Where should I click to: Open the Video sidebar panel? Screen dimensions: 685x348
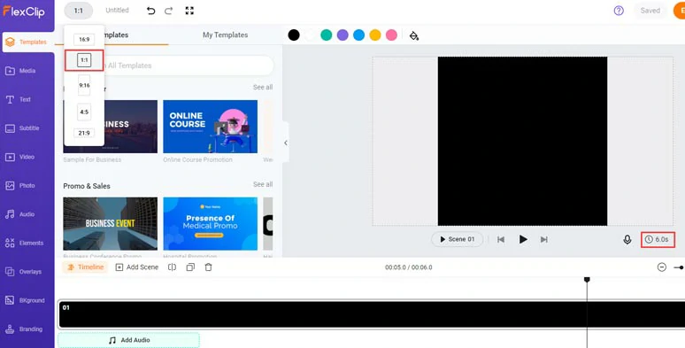pos(19,157)
